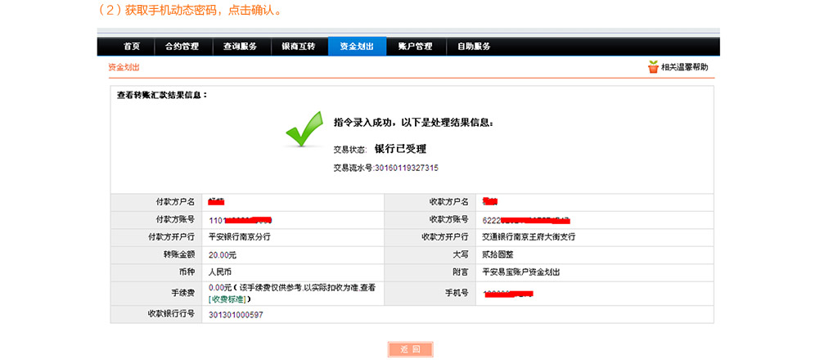Switch to the 查询服务 tab
Screen dimensions: 824x364
click(240, 47)
